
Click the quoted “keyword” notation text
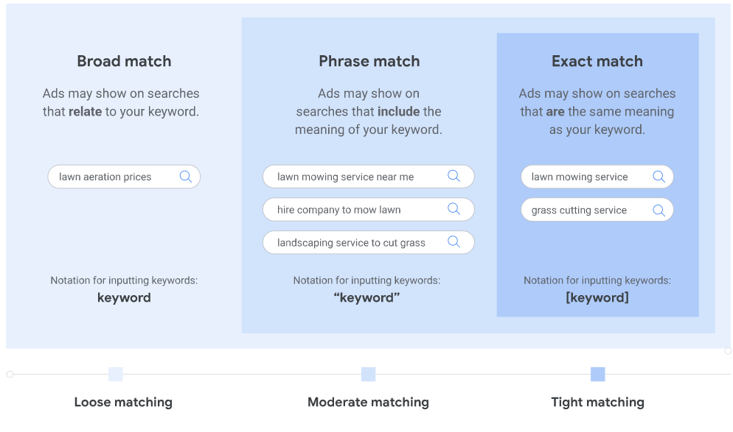pyautogui.click(x=367, y=297)
